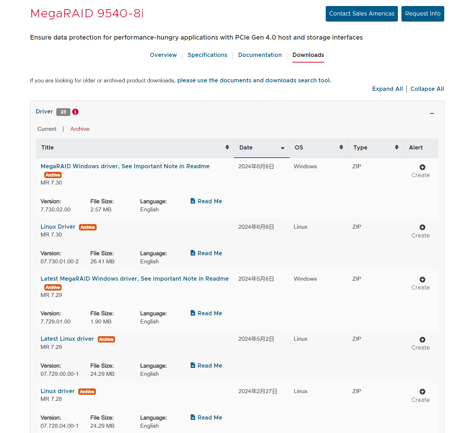The width and height of the screenshot is (468, 433).
Task: Switch to the Specifications tab
Action: tap(207, 55)
